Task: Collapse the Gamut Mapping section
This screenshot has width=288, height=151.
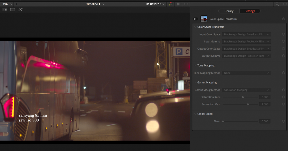Action: click(195, 83)
